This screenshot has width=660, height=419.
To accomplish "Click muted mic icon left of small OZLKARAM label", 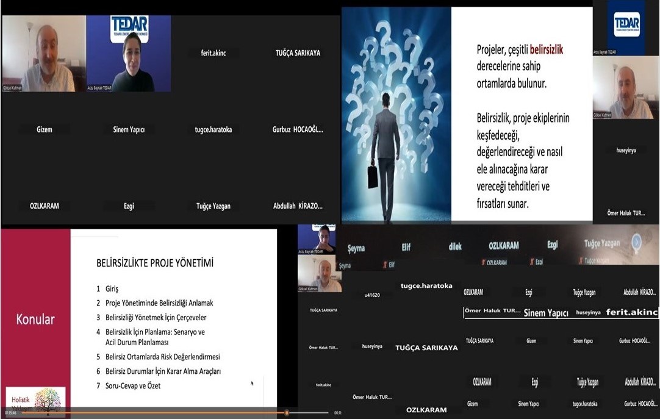I will pyautogui.click(x=483, y=262).
